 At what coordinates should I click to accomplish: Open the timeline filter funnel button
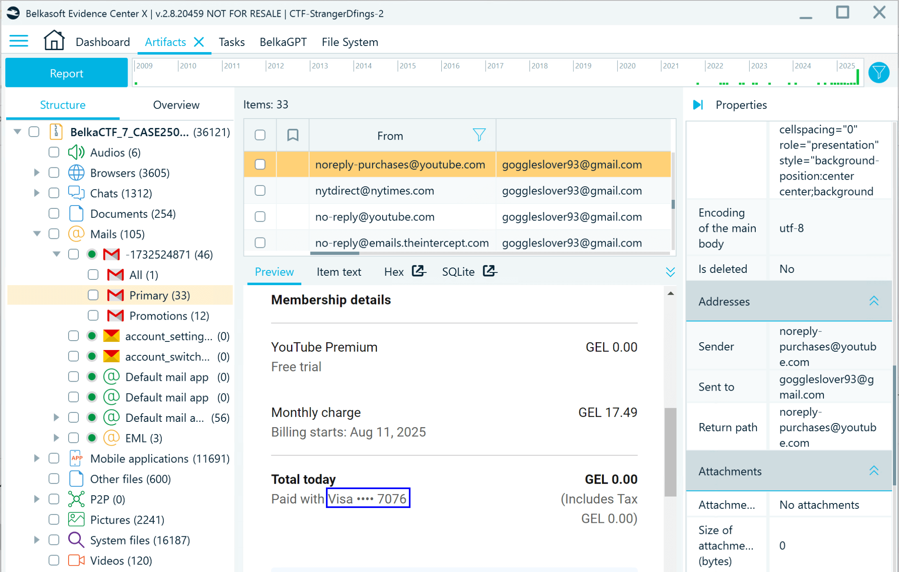(x=878, y=73)
